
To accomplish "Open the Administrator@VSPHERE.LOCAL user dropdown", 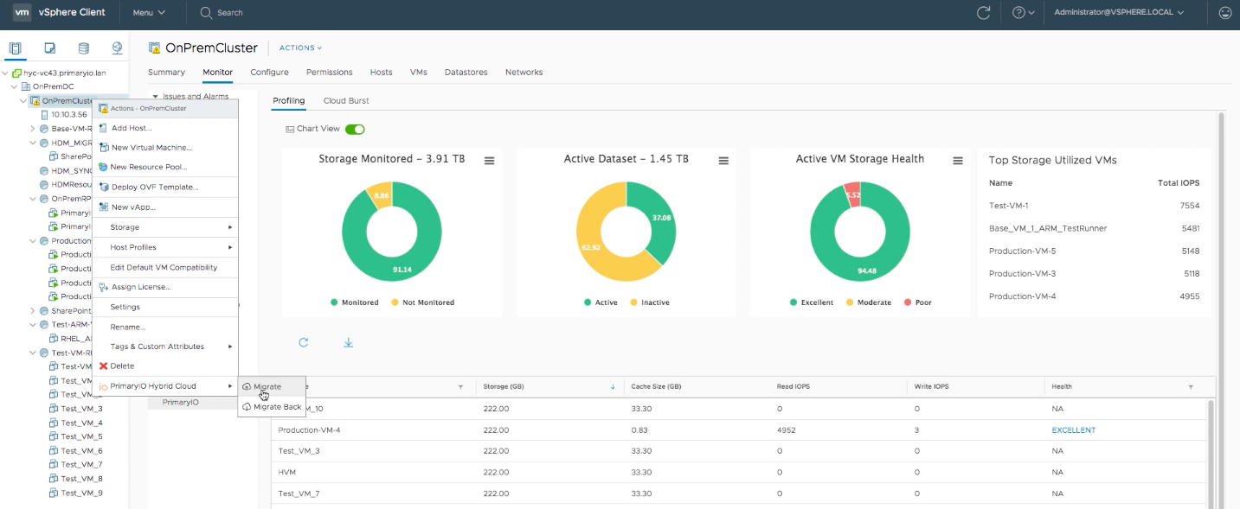I will click(x=1119, y=13).
